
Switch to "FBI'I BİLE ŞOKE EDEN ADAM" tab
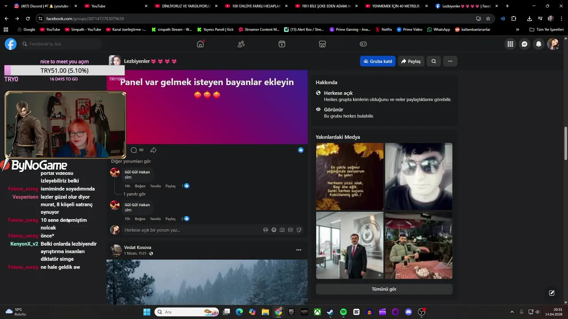point(327,6)
